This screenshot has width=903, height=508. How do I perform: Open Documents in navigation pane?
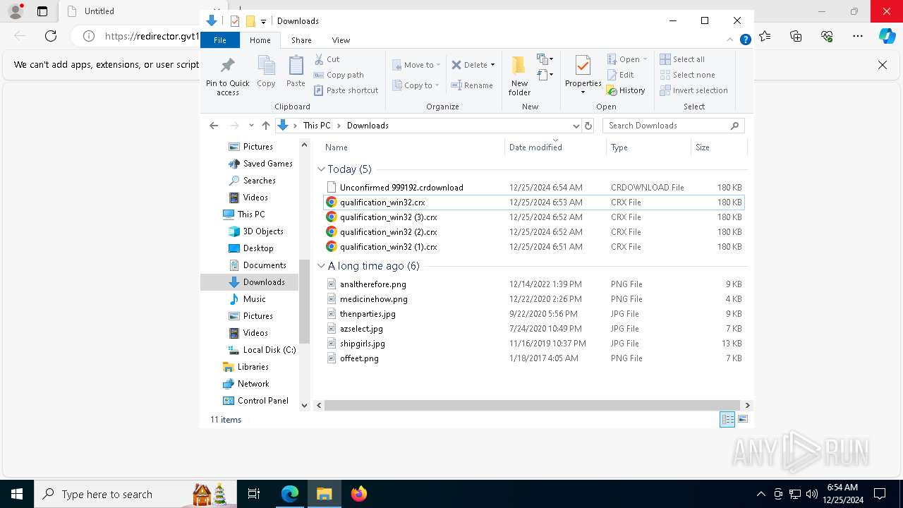coord(265,265)
